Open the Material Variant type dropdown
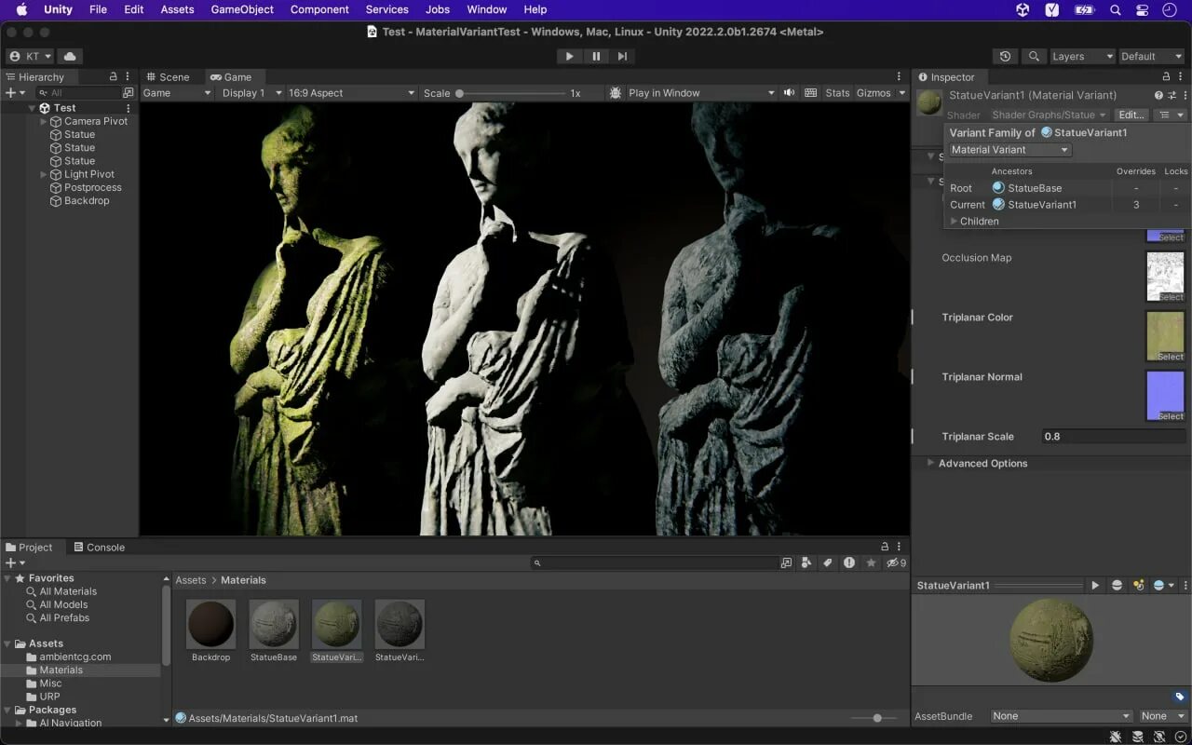 pyautogui.click(x=1009, y=150)
